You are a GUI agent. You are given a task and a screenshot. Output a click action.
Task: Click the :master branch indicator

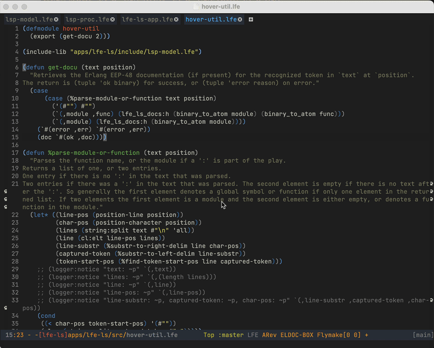click(231, 335)
